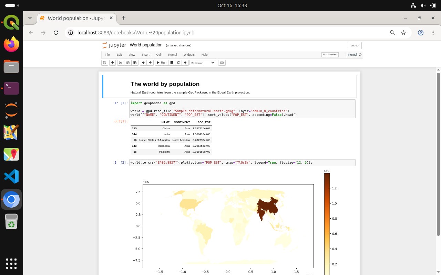Paste cells below icon in Jupyter toolbar
Image resolution: width=441 pixels, height=275 pixels.
click(135, 63)
